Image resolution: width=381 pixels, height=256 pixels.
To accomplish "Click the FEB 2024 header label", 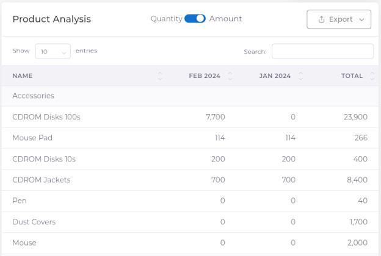I will click(205, 76).
